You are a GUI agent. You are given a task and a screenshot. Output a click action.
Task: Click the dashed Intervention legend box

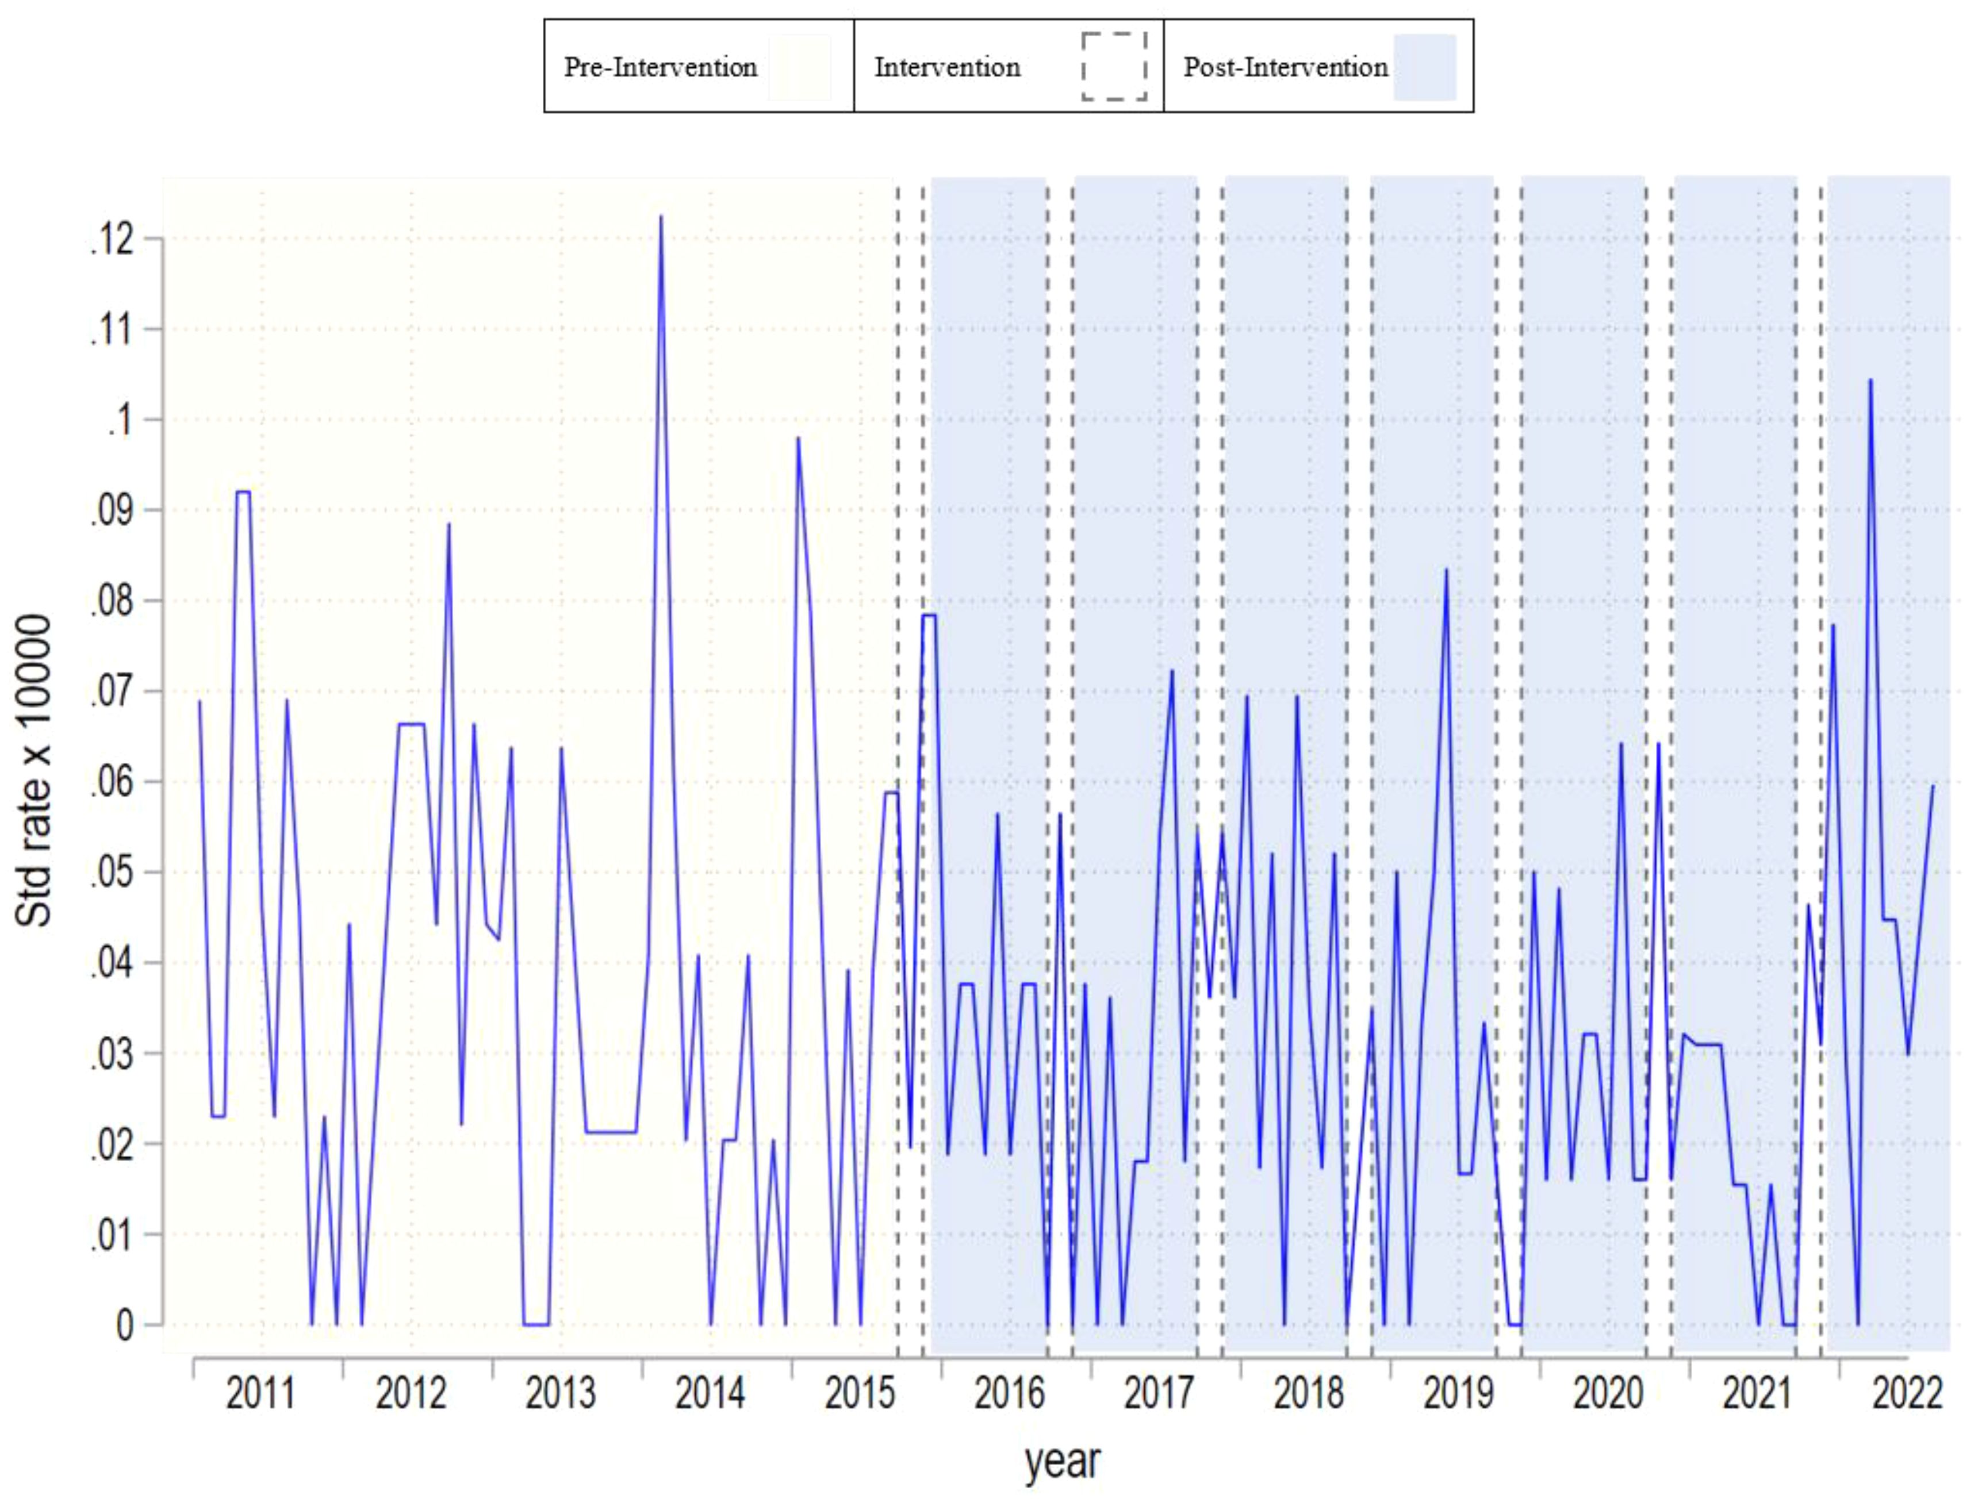pos(1114,66)
